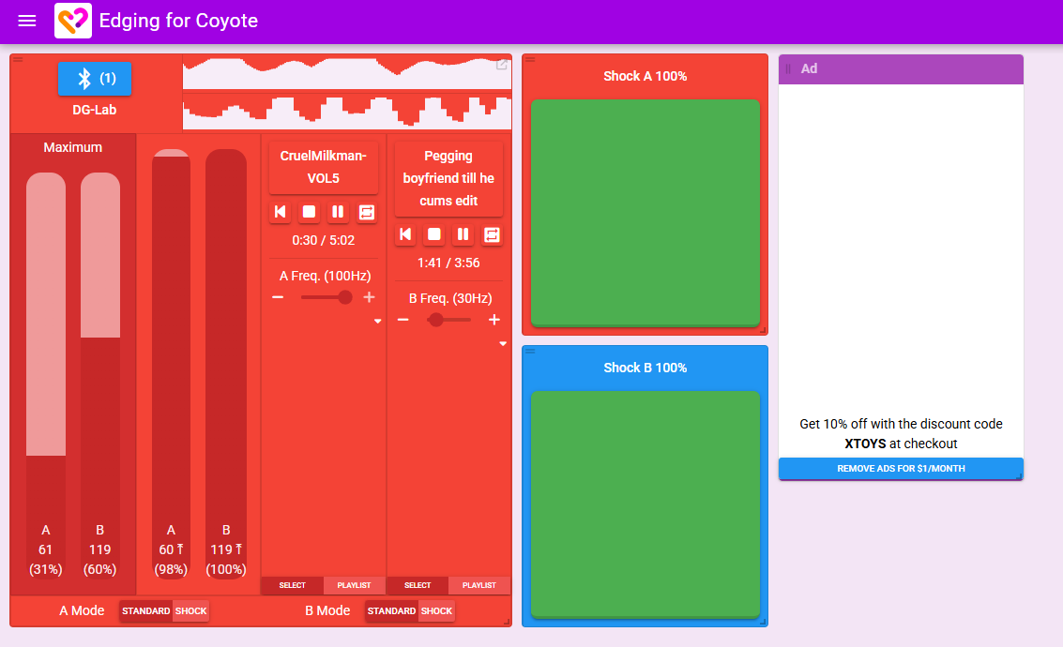
Task: Set A Mode to Standard
Action: tap(145, 611)
